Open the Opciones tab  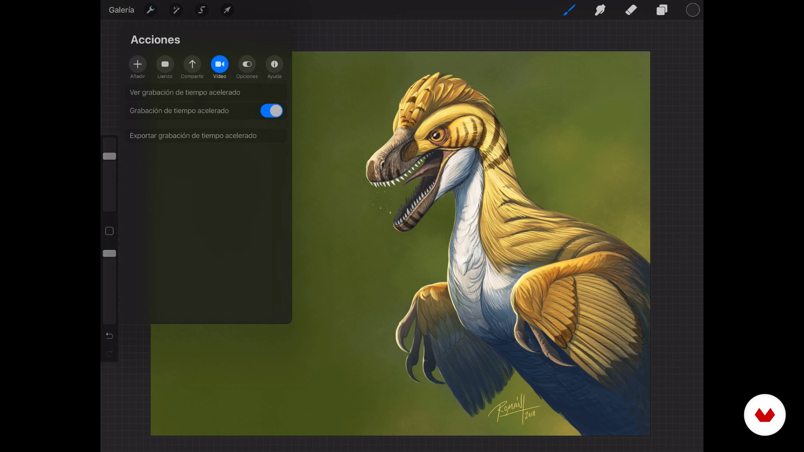(x=247, y=67)
